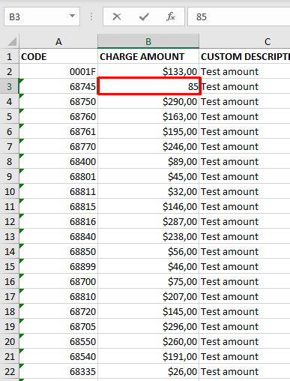This screenshot has height=381, width=290.
Task: Open the Insert Function fx icon
Action: [x=171, y=16]
